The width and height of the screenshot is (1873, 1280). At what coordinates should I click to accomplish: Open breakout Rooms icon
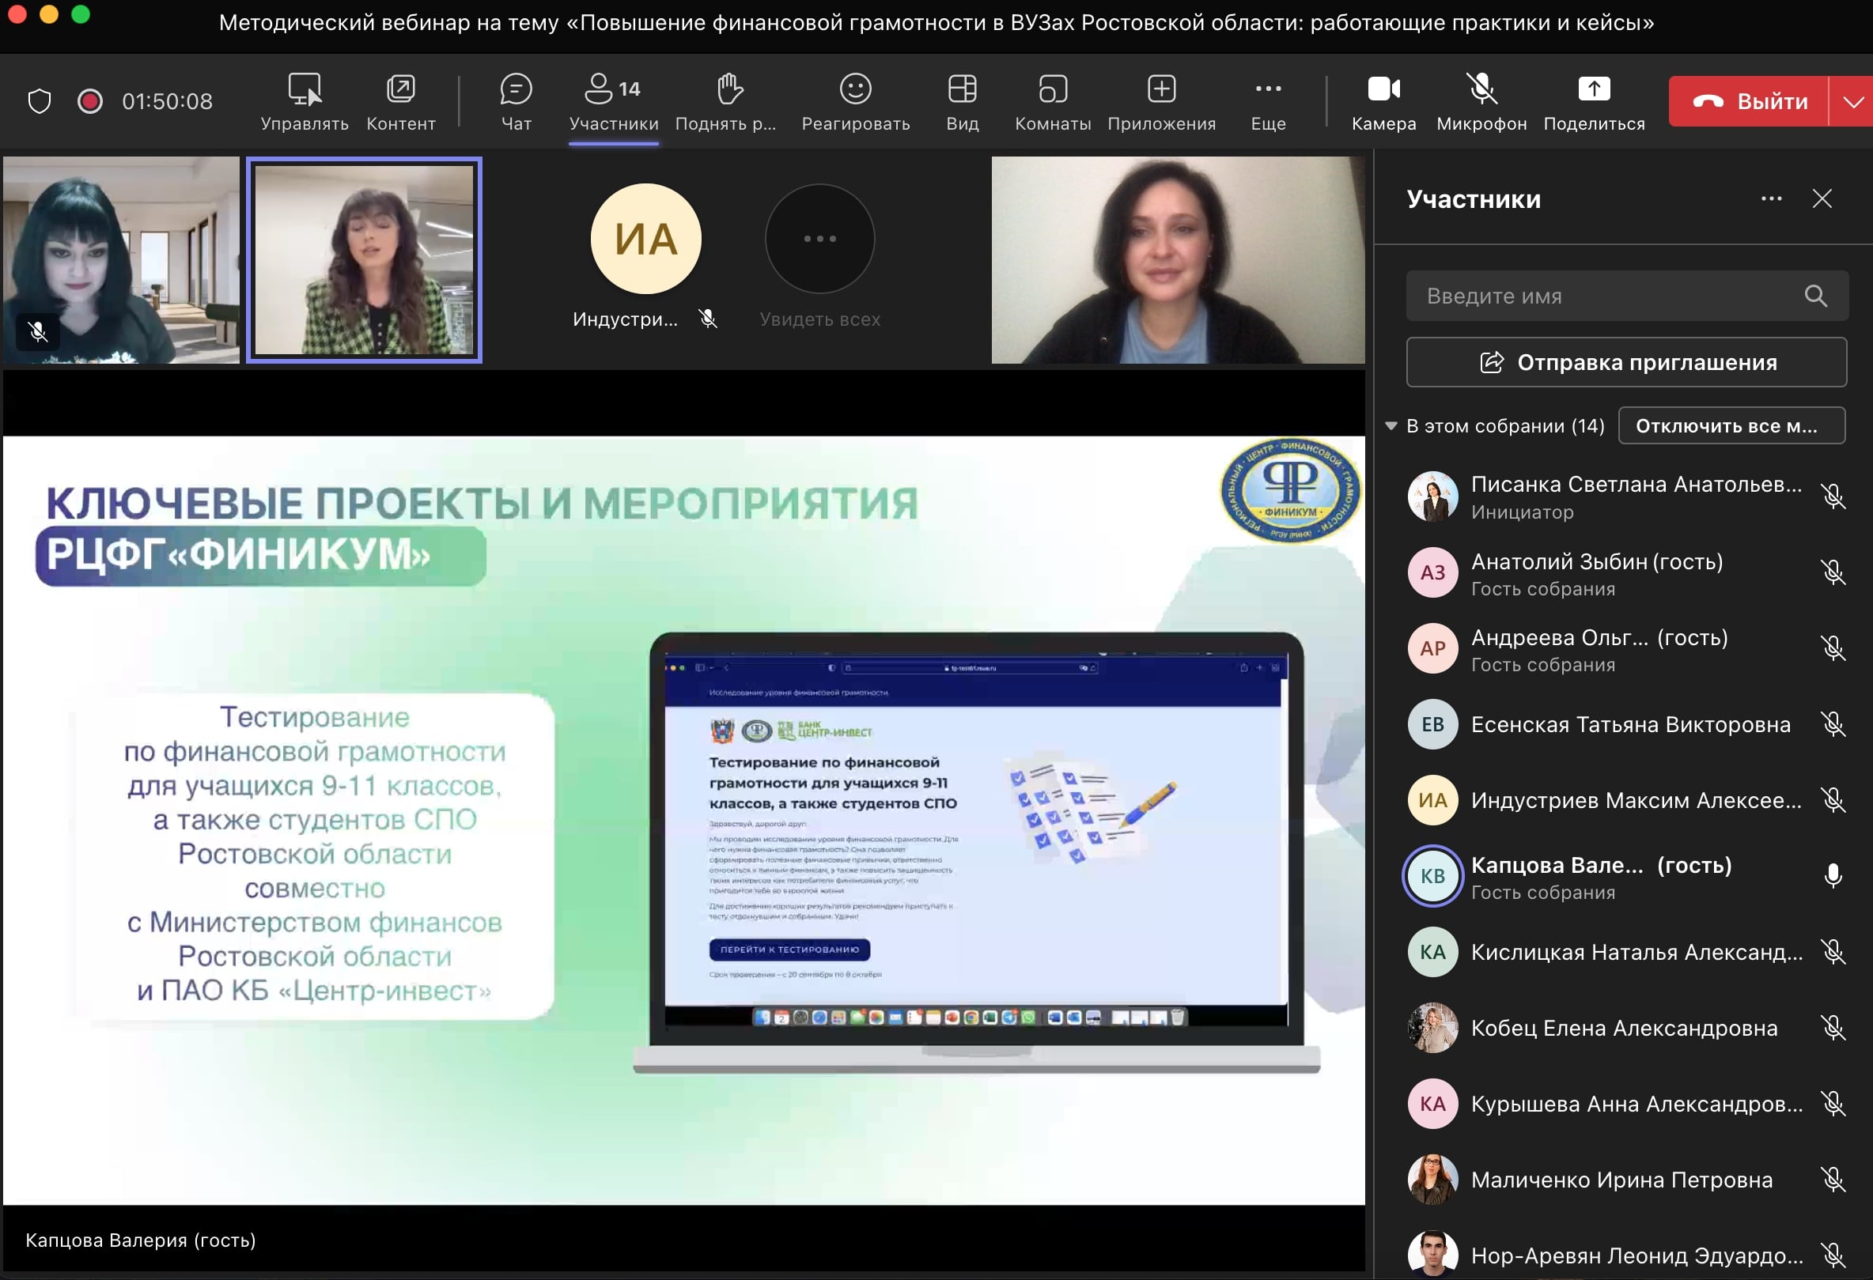pos(1053,89)
